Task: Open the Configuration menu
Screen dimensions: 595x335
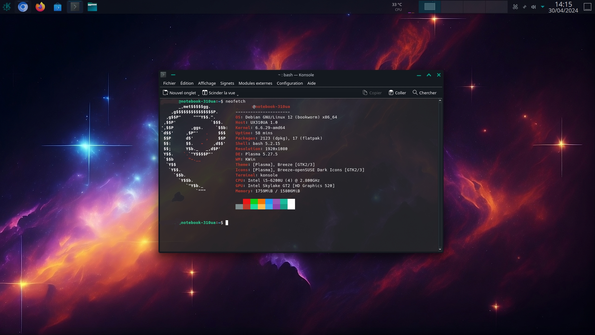Action: point(289,83)
